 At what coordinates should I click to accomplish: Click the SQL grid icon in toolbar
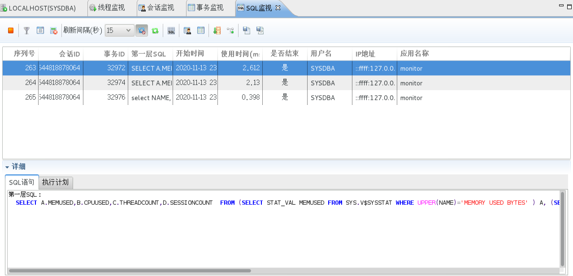(171, 30)
